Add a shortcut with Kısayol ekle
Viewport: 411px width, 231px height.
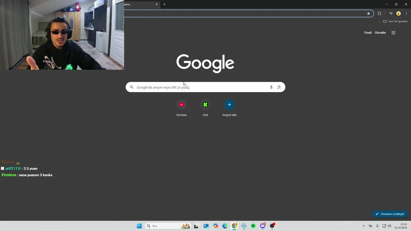229,108
